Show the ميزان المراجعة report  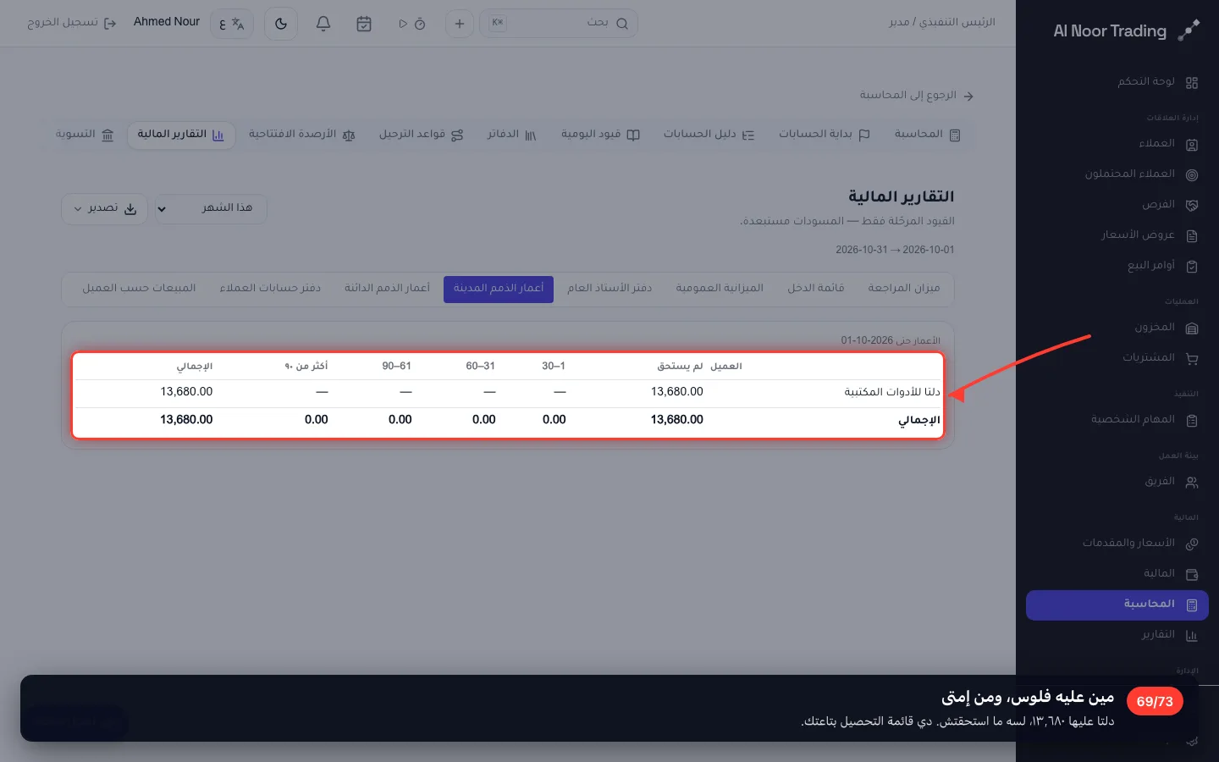click(x=904, y=289)
